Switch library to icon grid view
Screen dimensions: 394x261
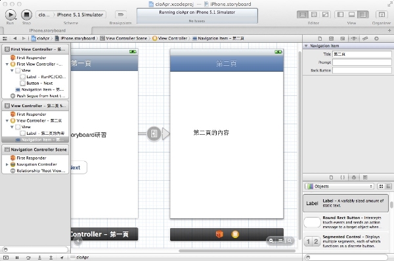click(x=381, y=186)
